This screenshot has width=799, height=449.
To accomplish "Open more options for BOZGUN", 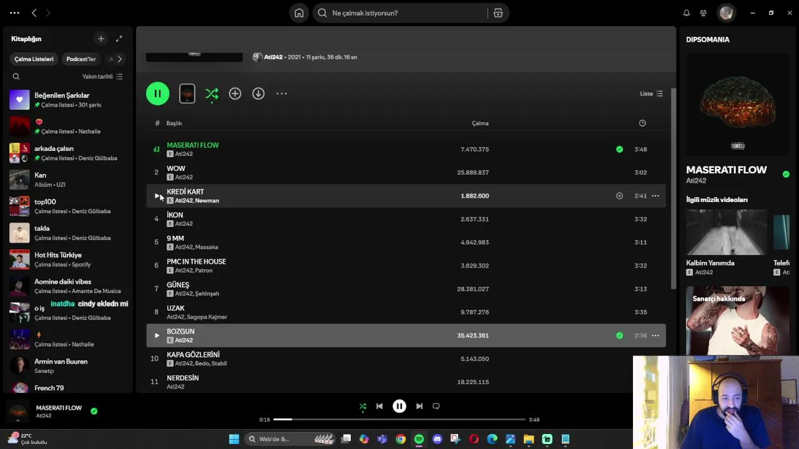I will point(655,336).
